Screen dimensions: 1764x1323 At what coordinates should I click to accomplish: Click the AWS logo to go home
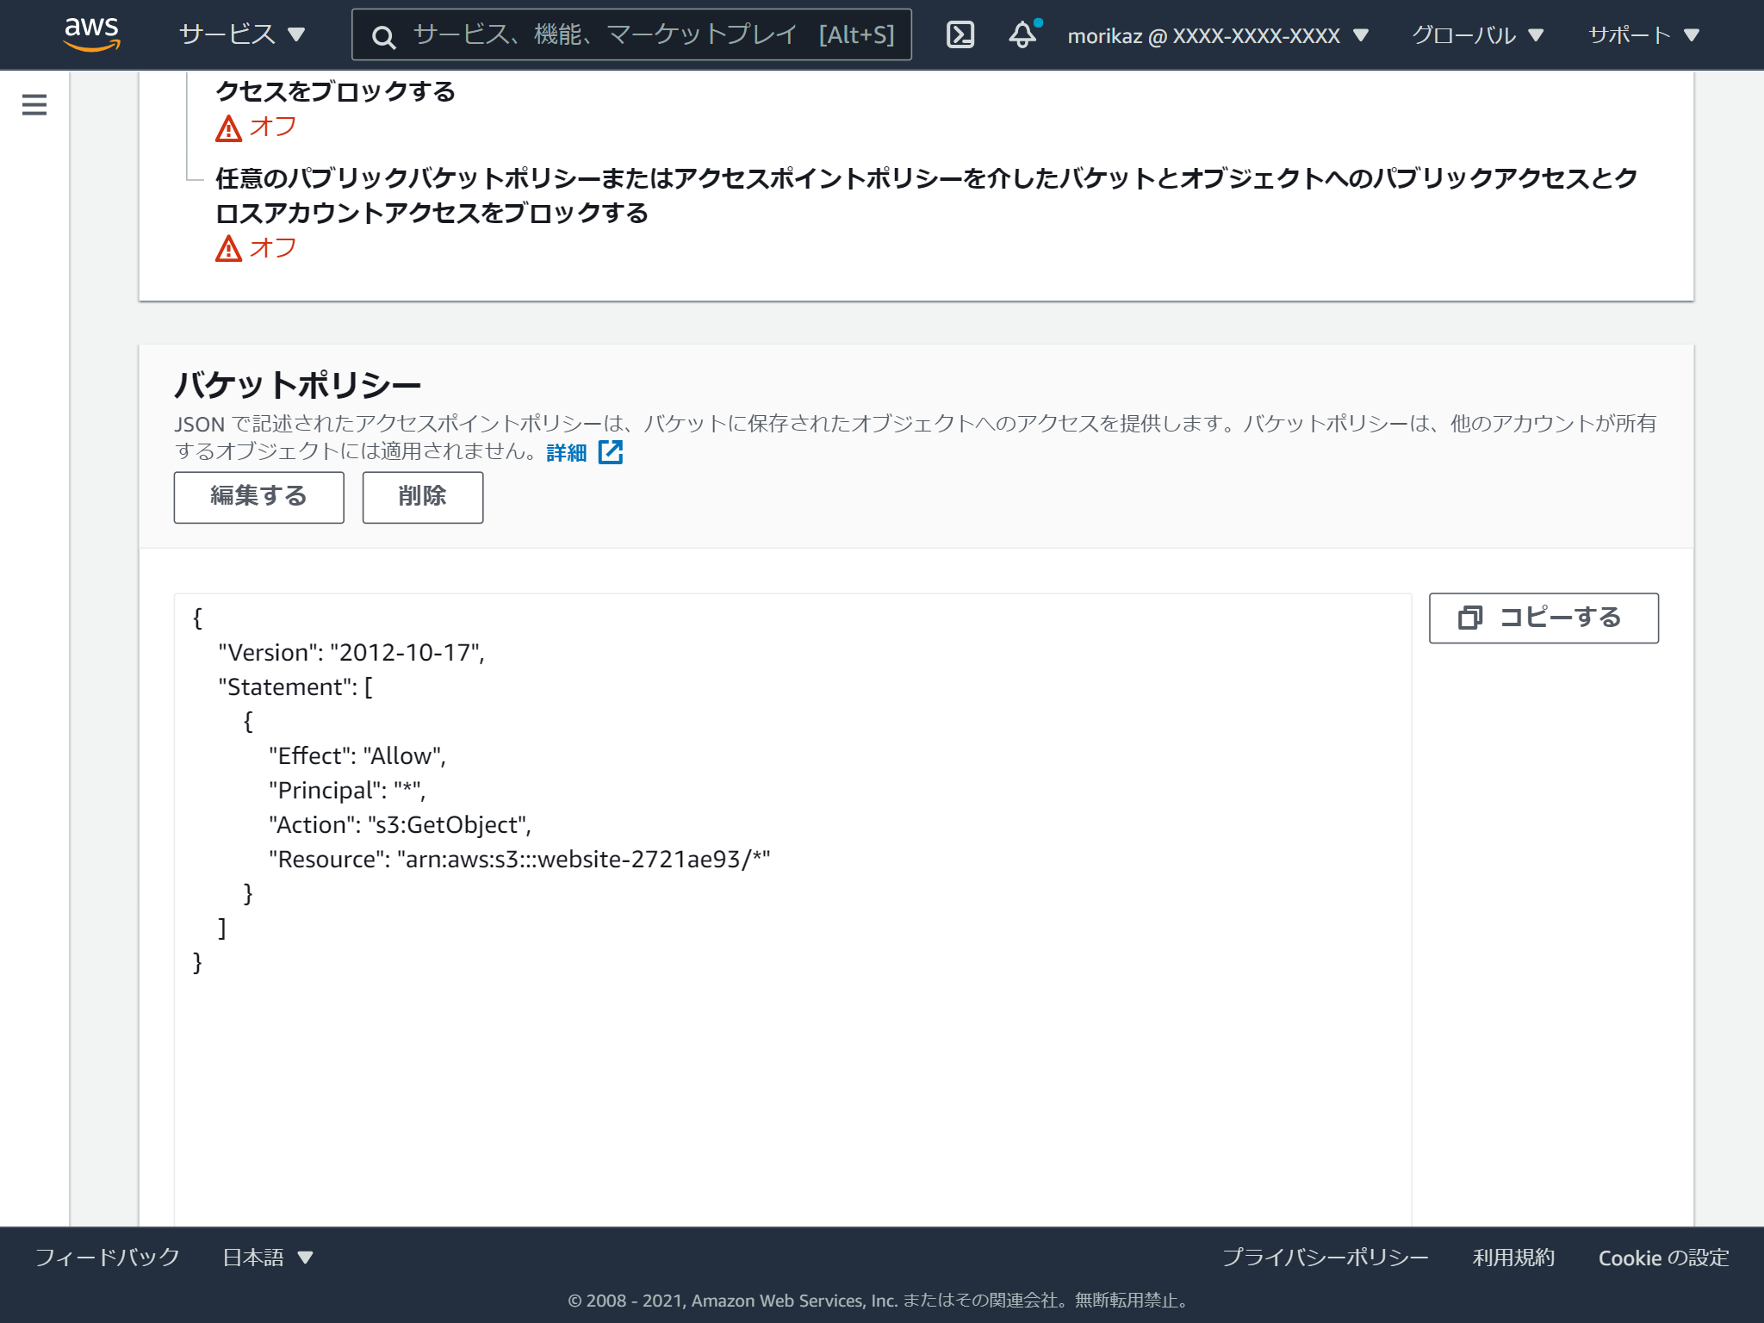[92, 34]
